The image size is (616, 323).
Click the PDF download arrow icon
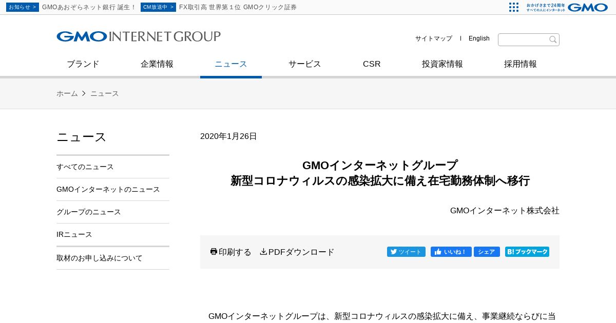point(263,252)
